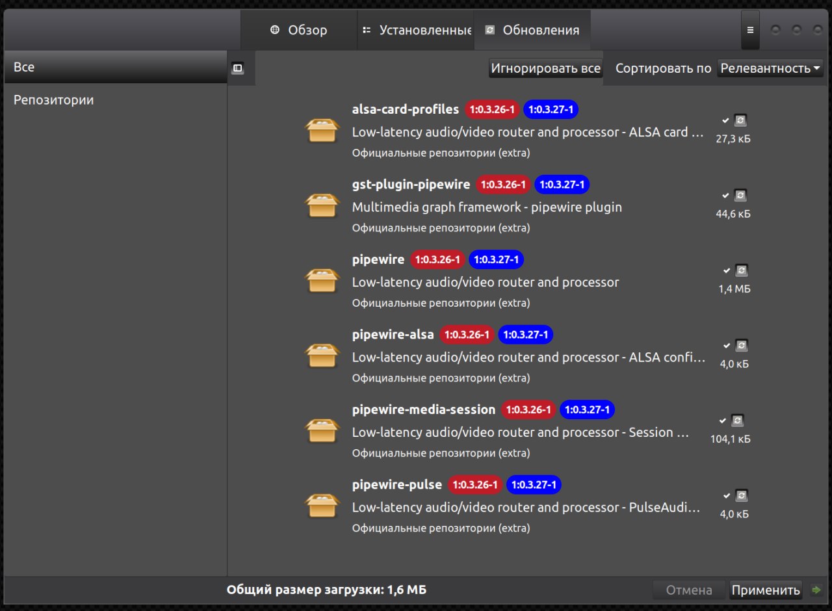This screenshot has height=611, width=832.
Task: Toggle upgrade button for pipewire-alsa
Action: 740,345
